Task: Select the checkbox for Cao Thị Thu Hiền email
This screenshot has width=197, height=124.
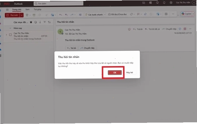Action: coord(10,35)
